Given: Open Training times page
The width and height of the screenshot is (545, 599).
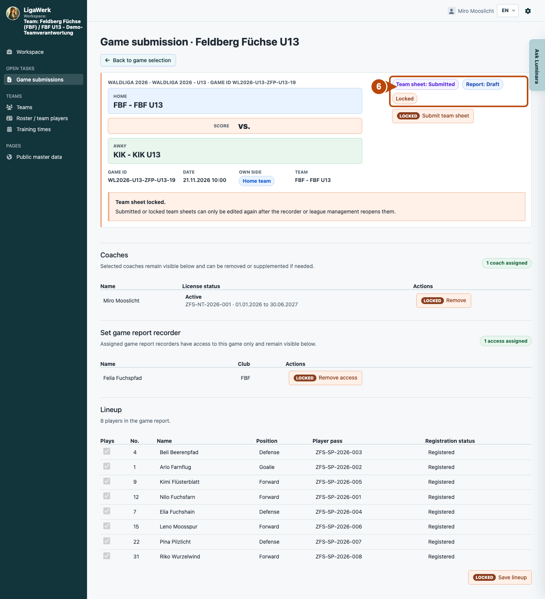Looking at the screenshot, I should point(44,129).
